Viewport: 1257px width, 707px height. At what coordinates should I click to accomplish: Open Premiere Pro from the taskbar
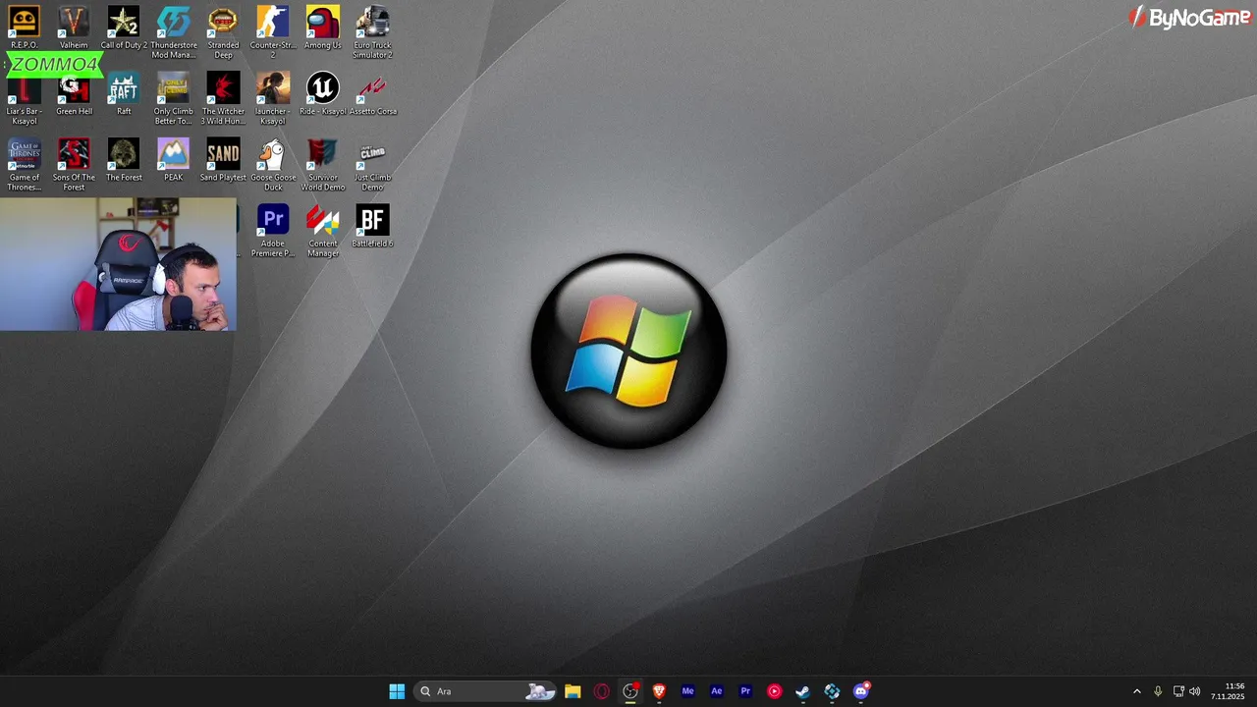(x=745, y=691)
